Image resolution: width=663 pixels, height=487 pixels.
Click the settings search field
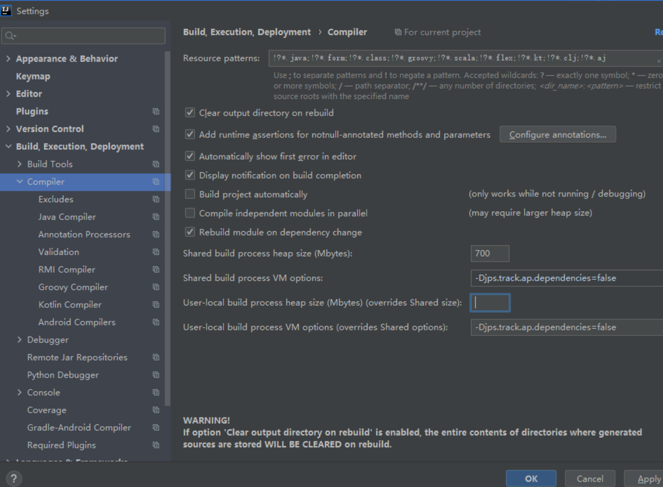(83, 36)
